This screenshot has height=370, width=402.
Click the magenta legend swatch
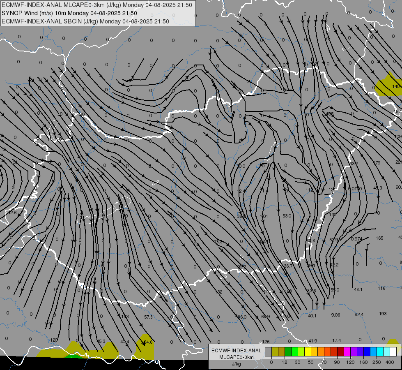tap(347, 351)
